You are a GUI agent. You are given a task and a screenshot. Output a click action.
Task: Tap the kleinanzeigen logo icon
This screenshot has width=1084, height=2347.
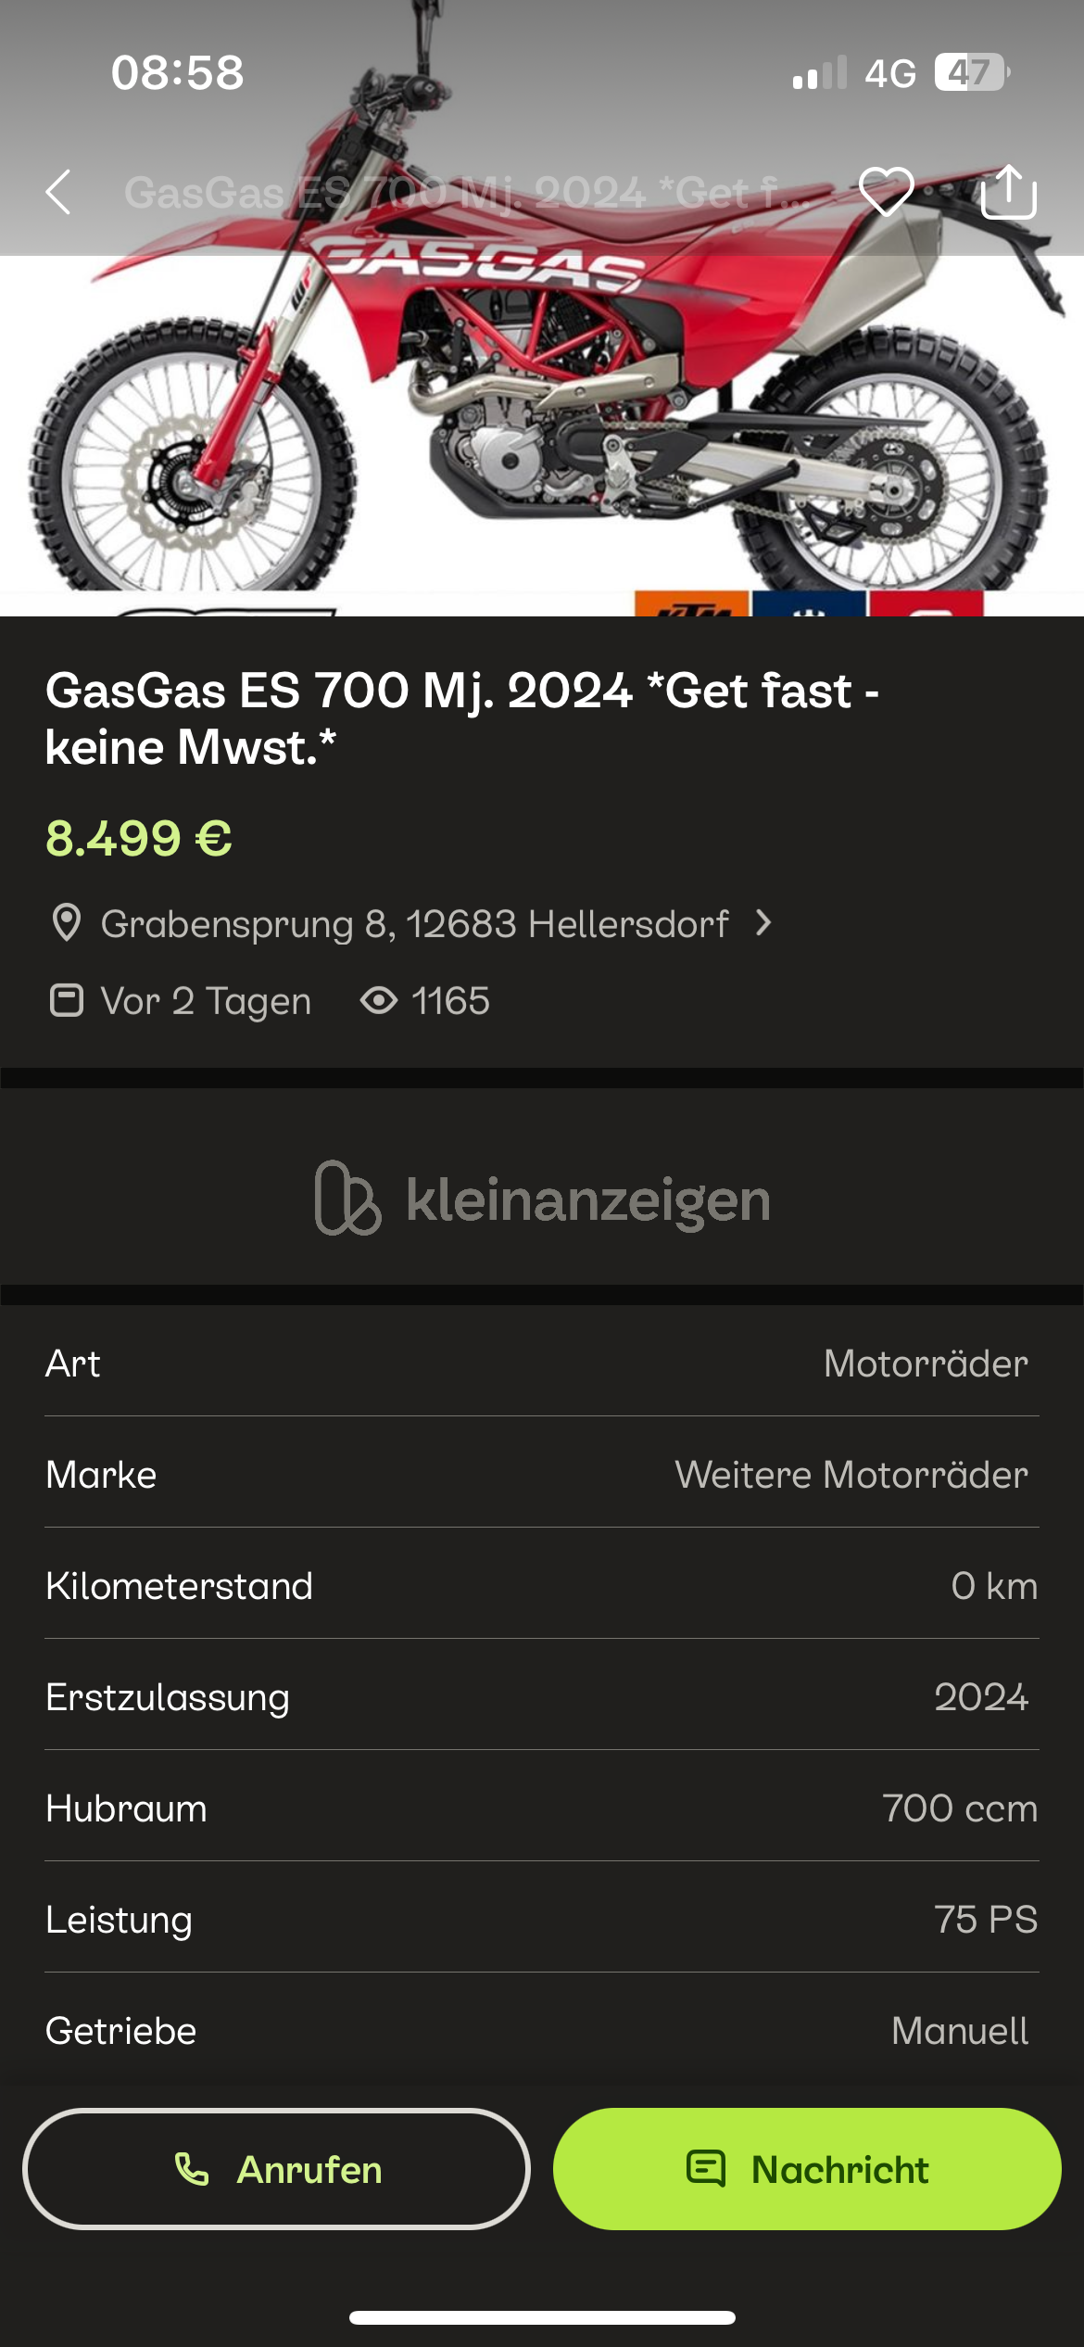click(x=347, y=1198)
